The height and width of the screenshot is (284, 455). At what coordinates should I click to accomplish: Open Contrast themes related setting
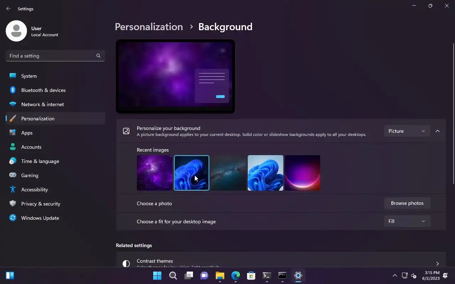(281, 260)
